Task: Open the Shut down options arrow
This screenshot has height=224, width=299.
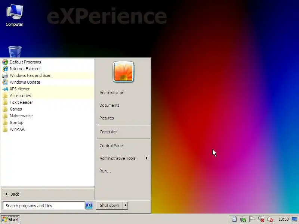Action: coord(126,205)
